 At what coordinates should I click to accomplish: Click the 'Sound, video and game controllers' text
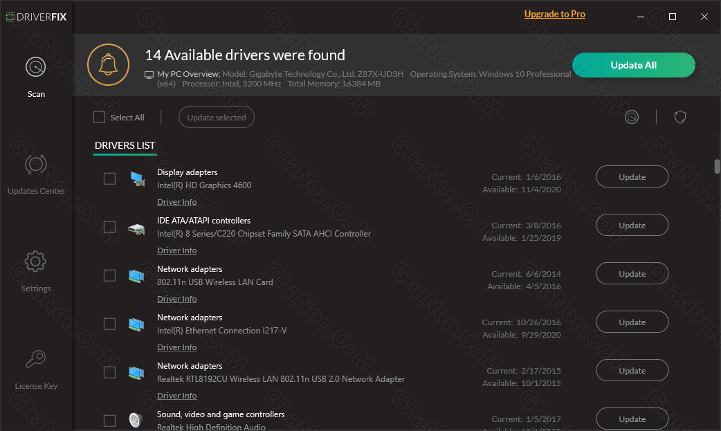pyautogui.click(x=221, y=414)
